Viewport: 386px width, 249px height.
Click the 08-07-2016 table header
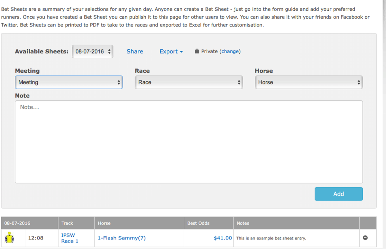17,223
